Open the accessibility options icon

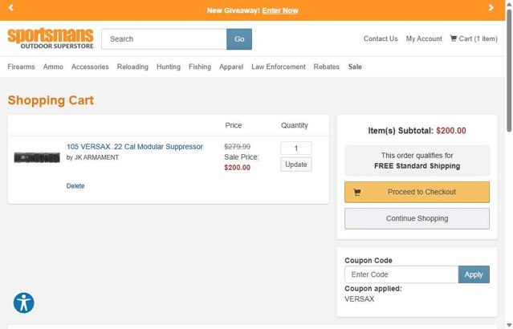click(24, 303)
